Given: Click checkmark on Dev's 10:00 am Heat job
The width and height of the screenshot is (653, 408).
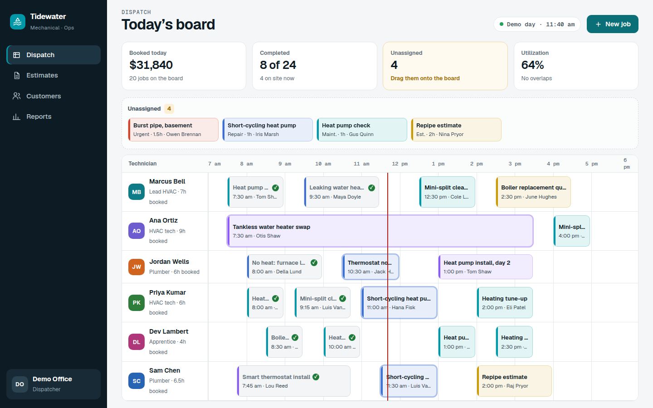Looking at the screenshot, I should (x=352, y=337).
